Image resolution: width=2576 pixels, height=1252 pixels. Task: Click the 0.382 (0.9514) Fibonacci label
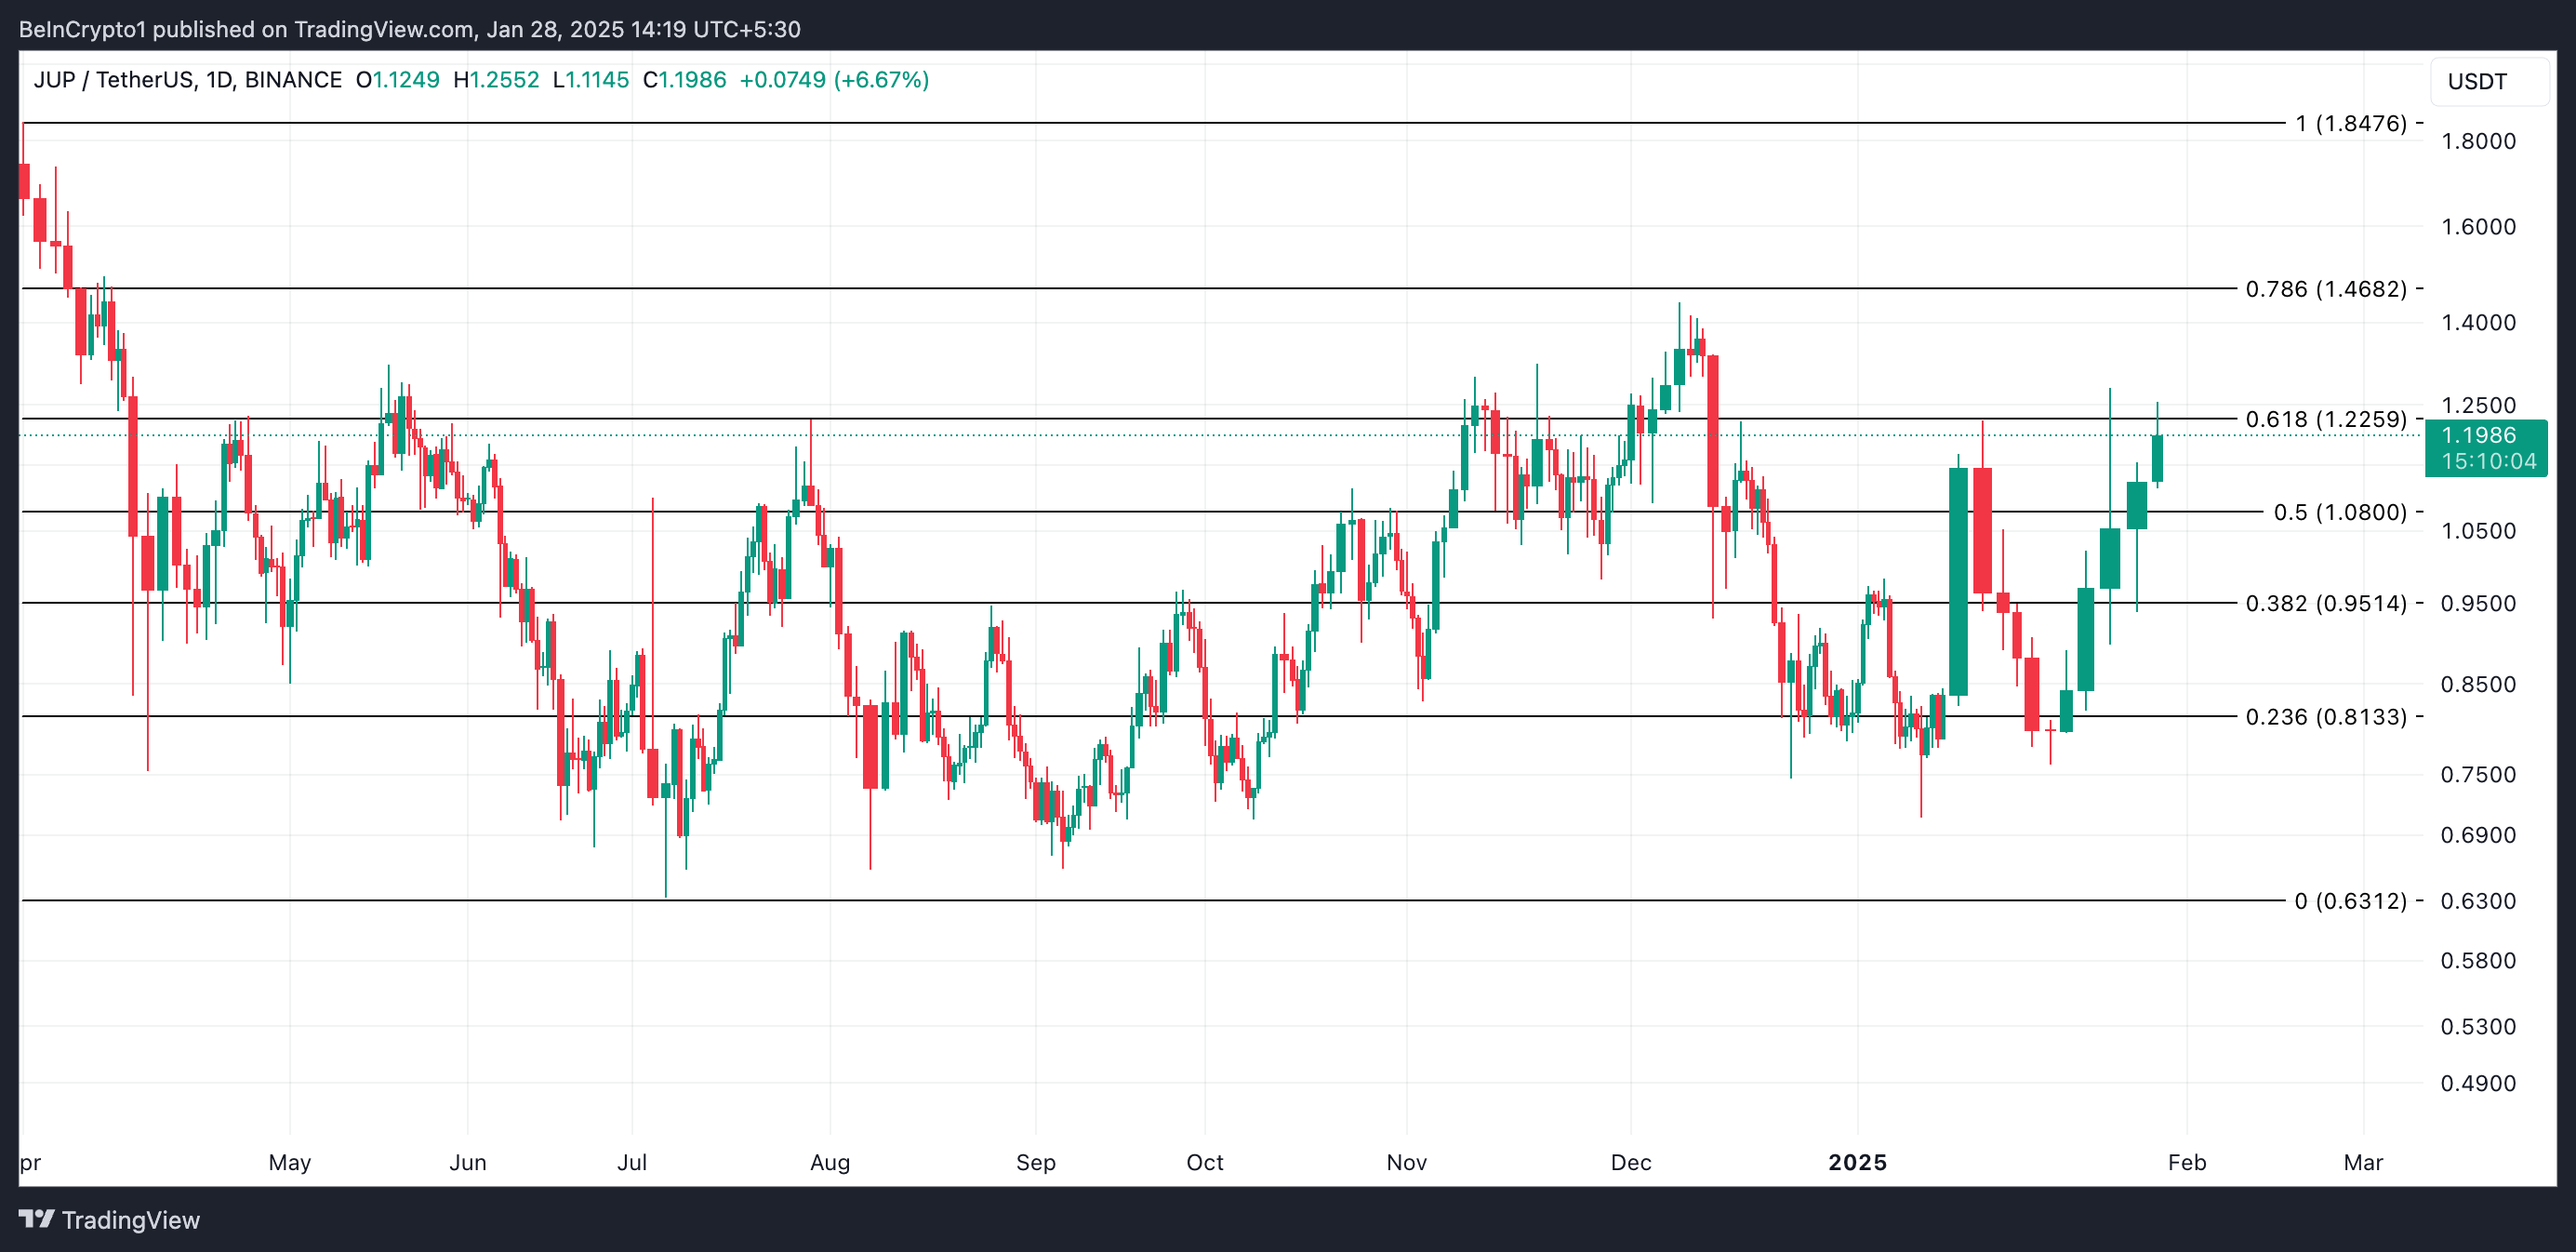pyautogui.click(x=2325, y=603)
